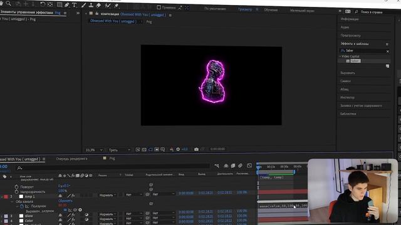Select the Type (T) tool
401x225 pixels.
(x=75, y=5)
